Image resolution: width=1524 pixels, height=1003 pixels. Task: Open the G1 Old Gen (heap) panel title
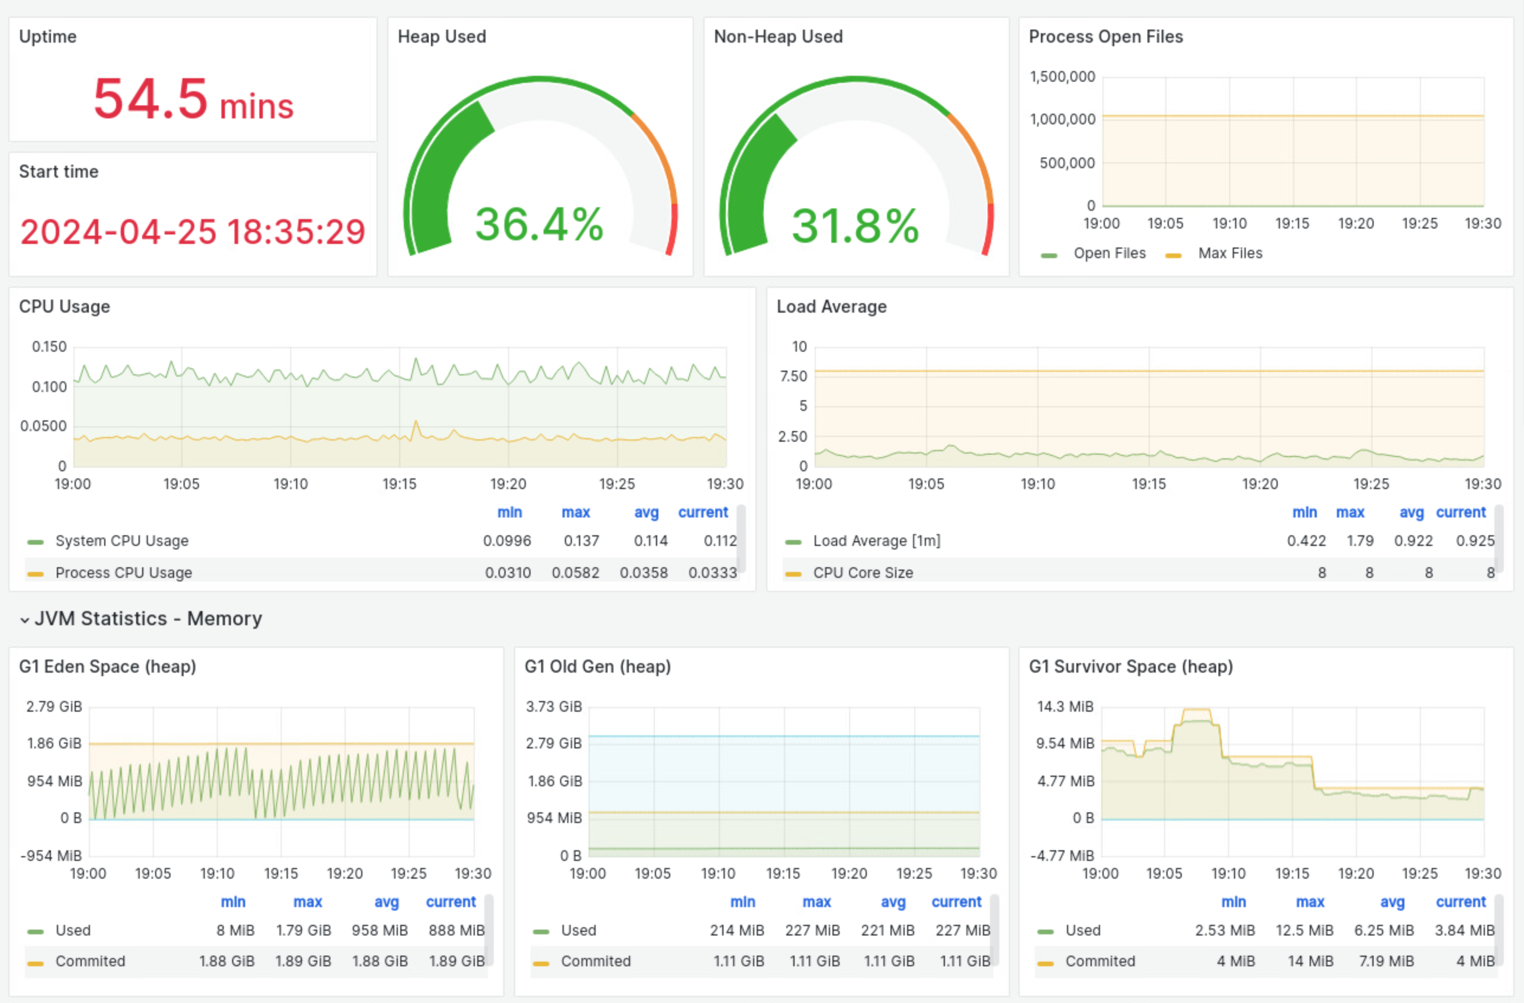coord(597,667)
